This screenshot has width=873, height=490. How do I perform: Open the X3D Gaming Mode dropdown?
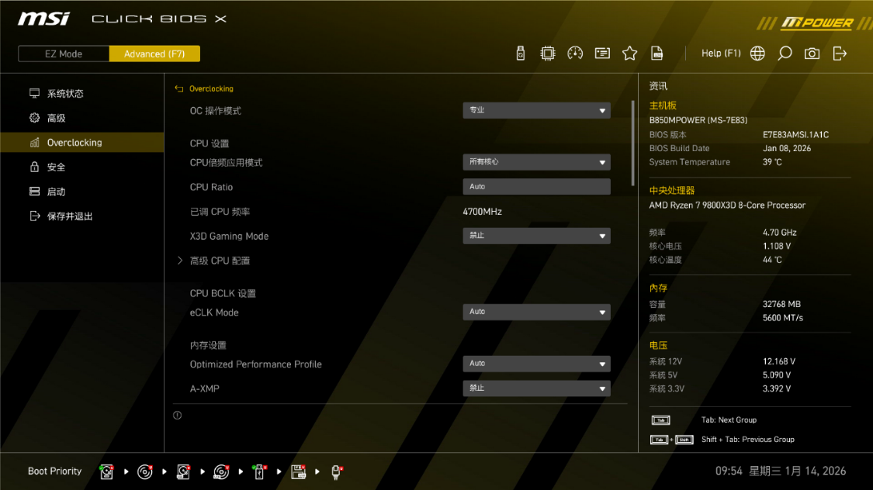(536, 236)
